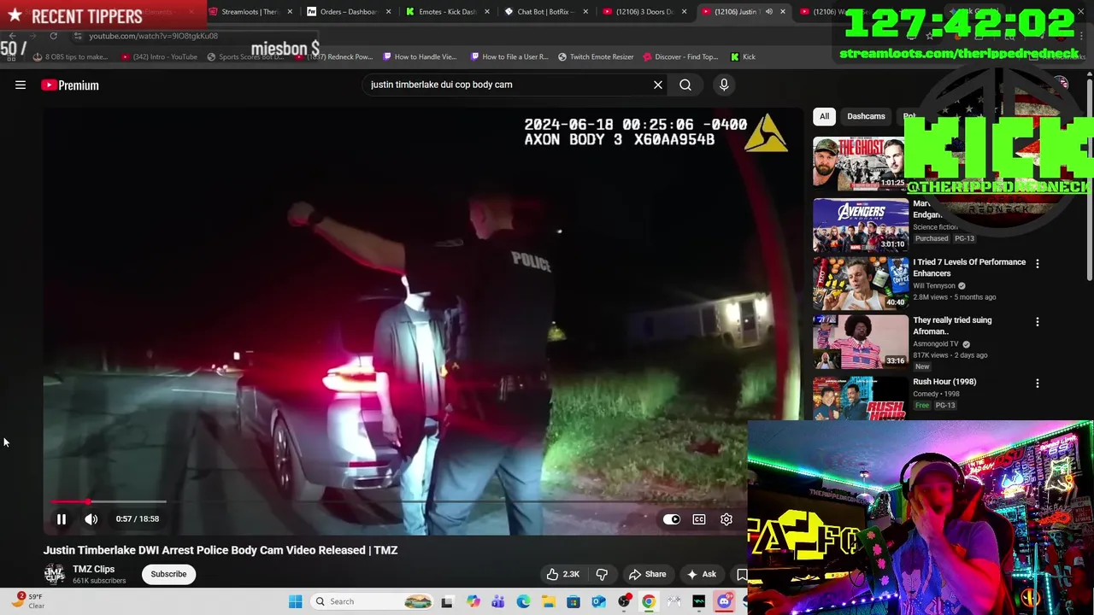The width and height of the screenshot is (1094, 615).
Task: Select the All filter chip
Action: pos(824,116)
